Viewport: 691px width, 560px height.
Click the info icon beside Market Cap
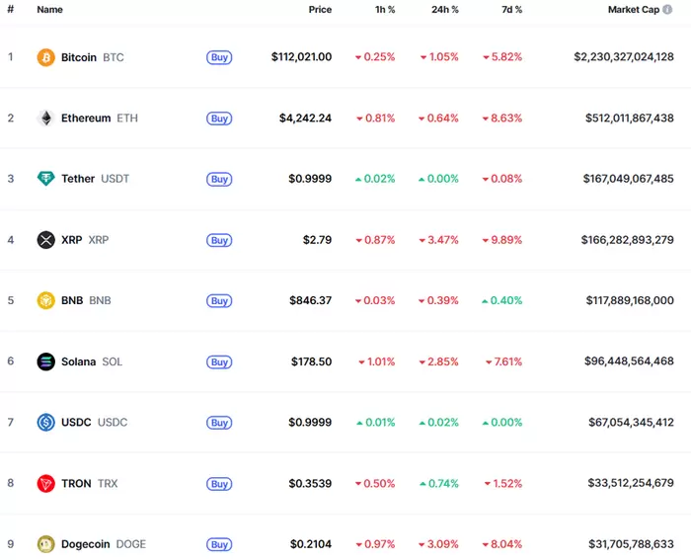(x=668, y=9)
